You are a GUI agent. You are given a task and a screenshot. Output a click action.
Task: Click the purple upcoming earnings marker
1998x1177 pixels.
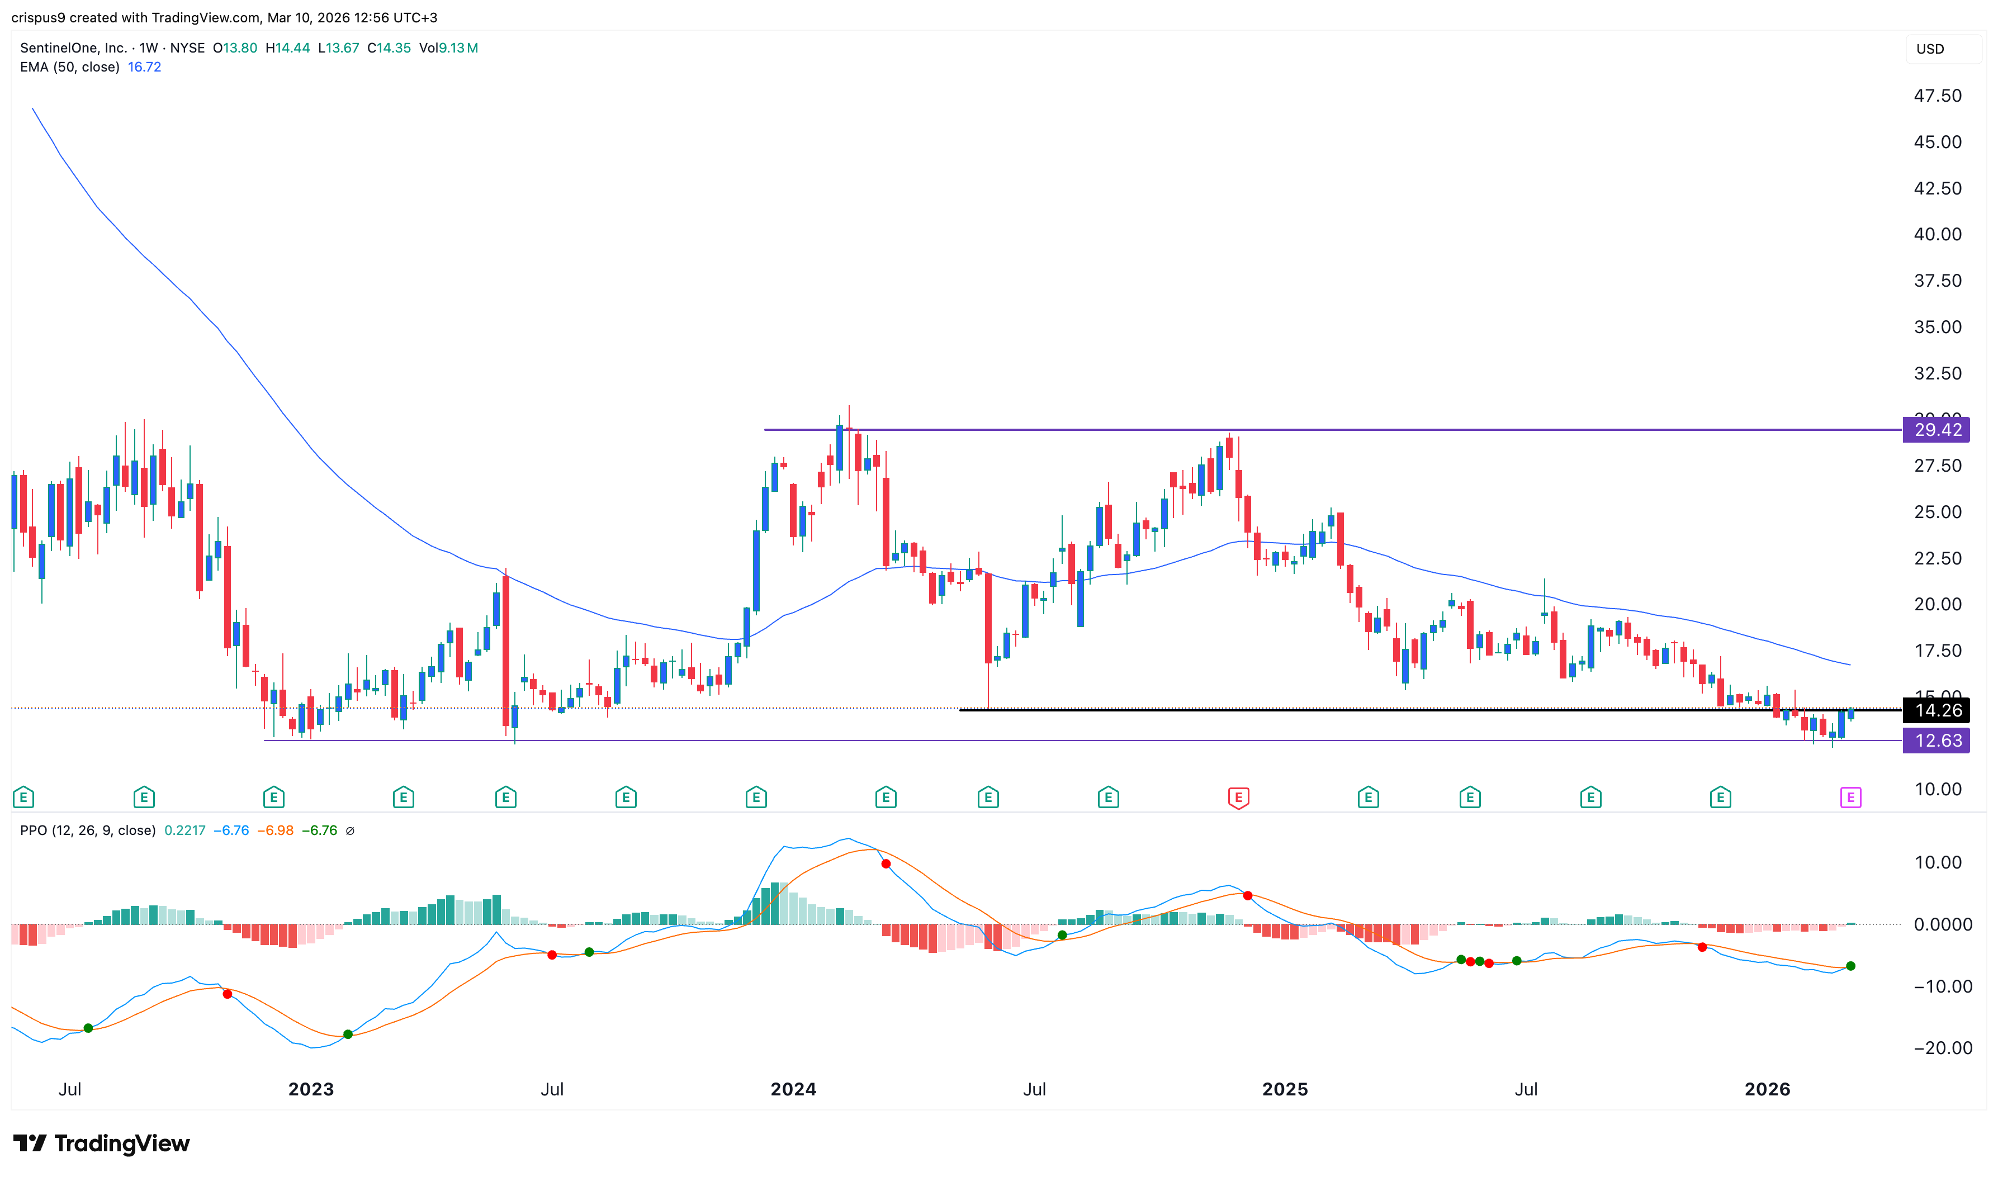click(x=1850, y=797)
